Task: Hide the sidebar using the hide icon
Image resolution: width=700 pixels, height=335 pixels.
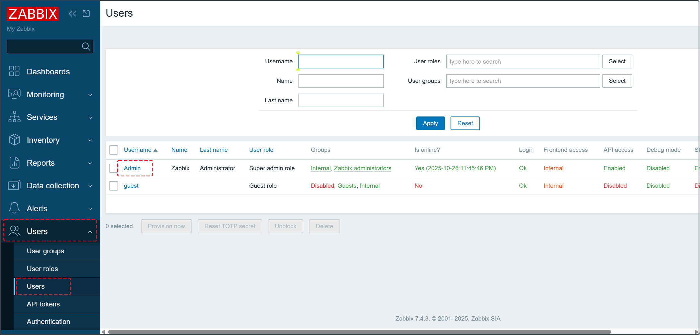Action: (x=86, y=14)
